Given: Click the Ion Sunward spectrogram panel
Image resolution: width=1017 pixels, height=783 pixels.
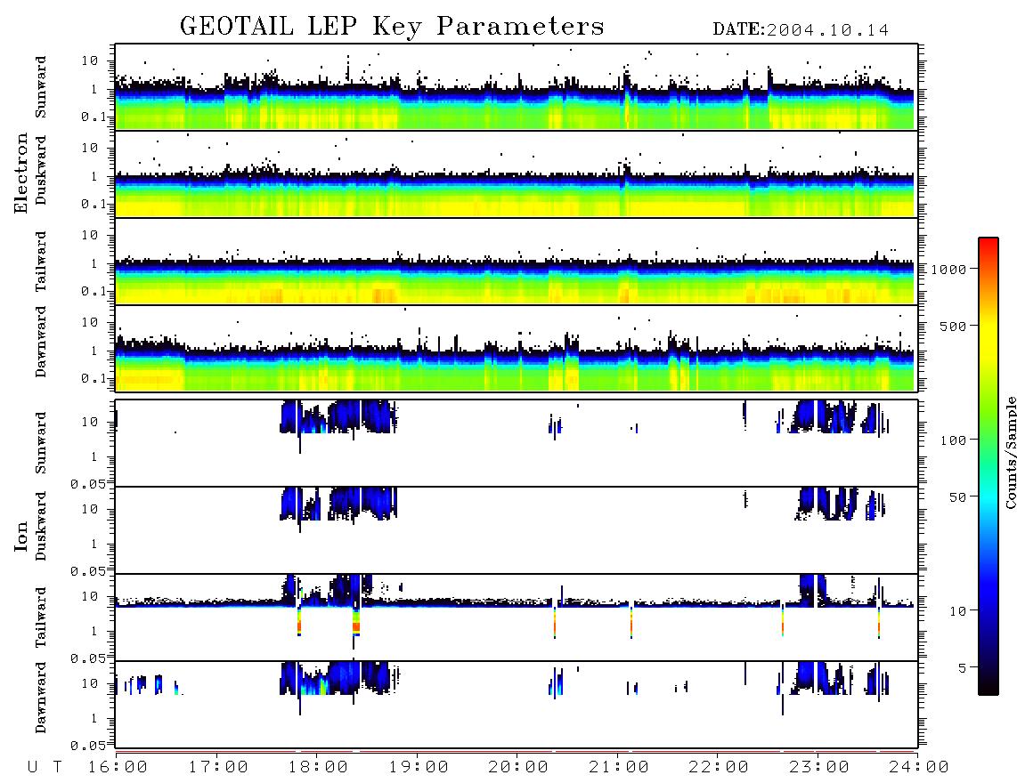Looking at the screenshot, I should point(517,443).
